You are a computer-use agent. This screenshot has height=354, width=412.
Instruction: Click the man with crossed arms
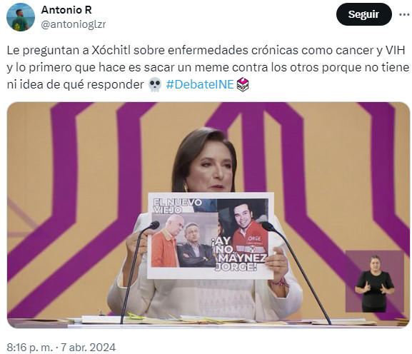pyautogui.click(x=195, y=245)
